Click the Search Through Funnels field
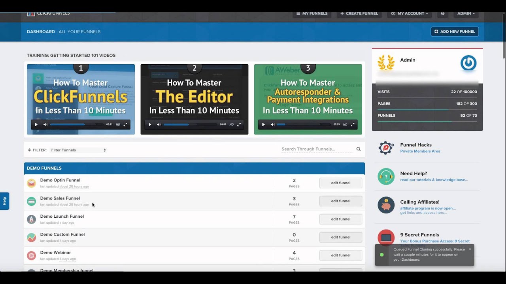506x284 pixels. coord(317,149)
